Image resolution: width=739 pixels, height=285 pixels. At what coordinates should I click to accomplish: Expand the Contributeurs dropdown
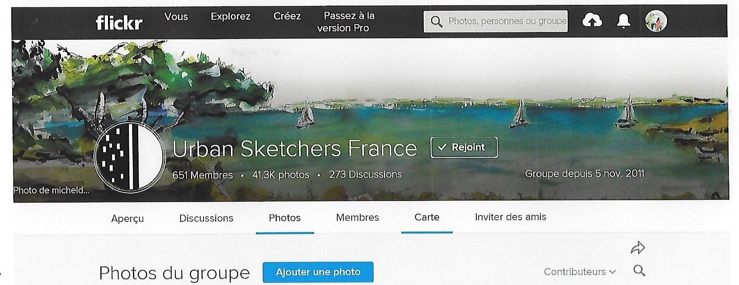579,272
